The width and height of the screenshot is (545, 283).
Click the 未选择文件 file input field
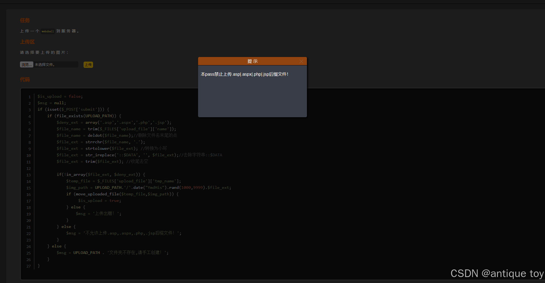tap(49, 65)
